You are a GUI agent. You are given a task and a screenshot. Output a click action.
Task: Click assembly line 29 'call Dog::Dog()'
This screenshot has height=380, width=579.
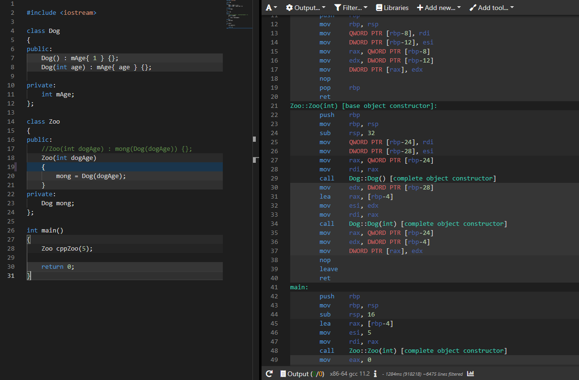click(408, 179)
